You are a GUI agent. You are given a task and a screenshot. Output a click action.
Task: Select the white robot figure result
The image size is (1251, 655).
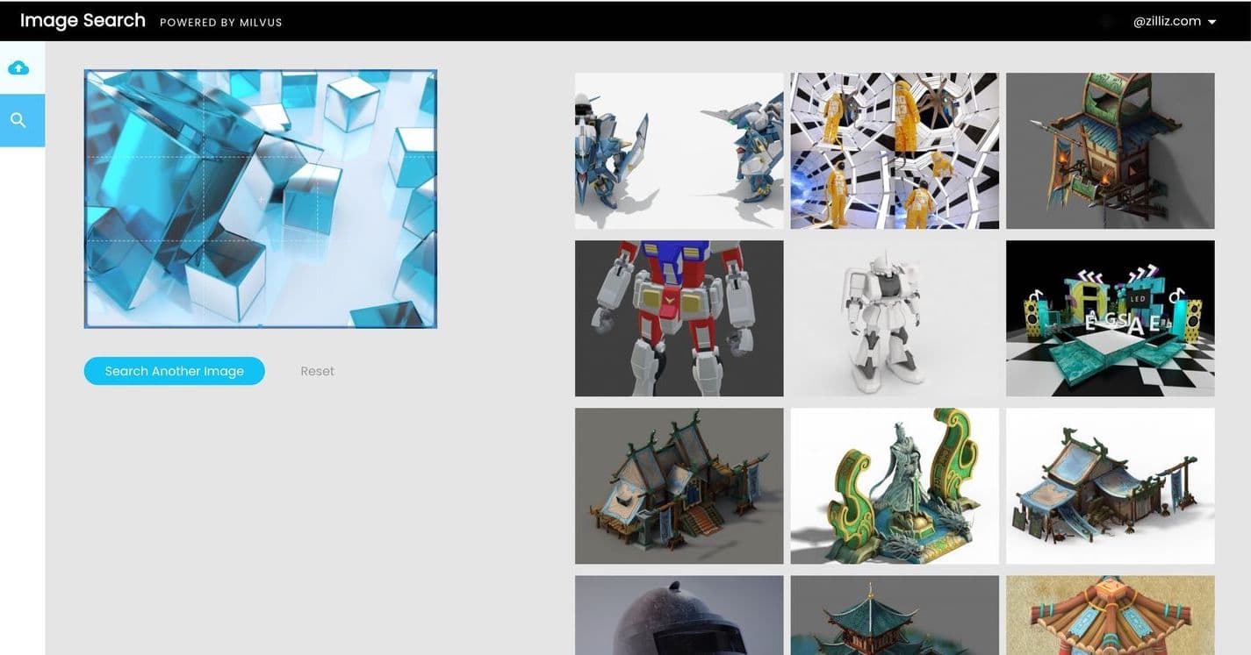click(894, 317)
